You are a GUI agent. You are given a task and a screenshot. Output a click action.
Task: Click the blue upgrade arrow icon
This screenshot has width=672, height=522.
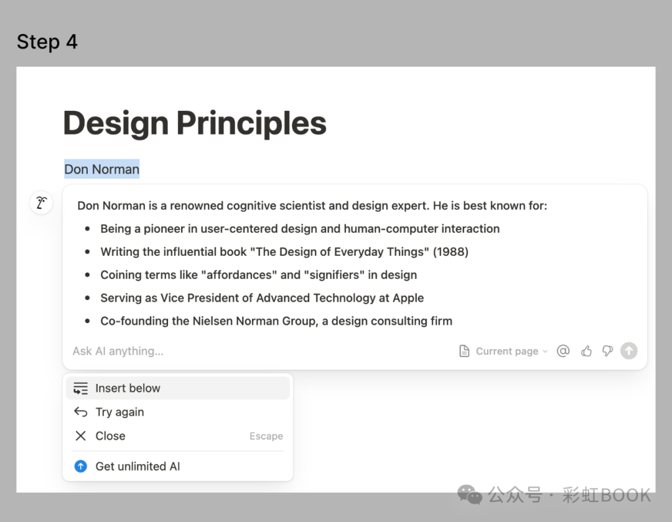[x=80, y=466]
